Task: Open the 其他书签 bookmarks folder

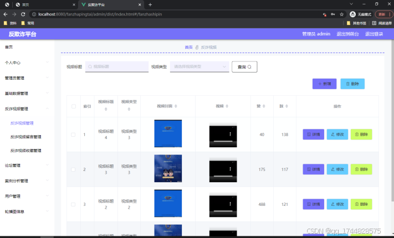Action: pyautogui.click(x=356, y=23)
